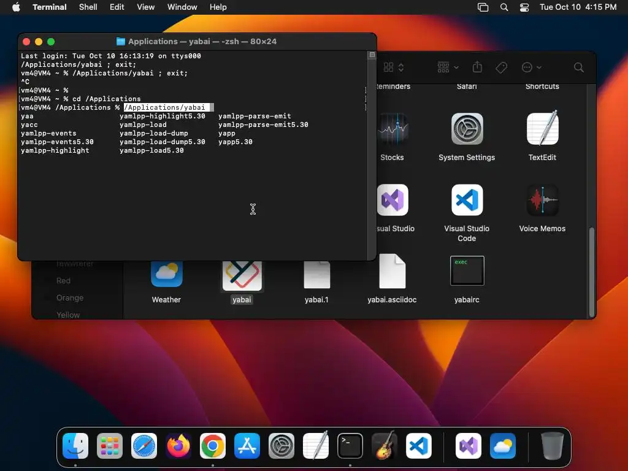This screenshot has height=471, width=628.
Task: Click the Finder Share toolbar button
Action: pyautogui.click(x=477, y=67)
